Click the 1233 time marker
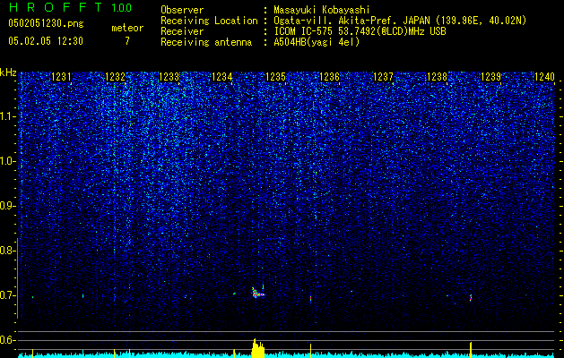Image resolution: width=564 pixels, height=358 pixels. pos(169,77)
